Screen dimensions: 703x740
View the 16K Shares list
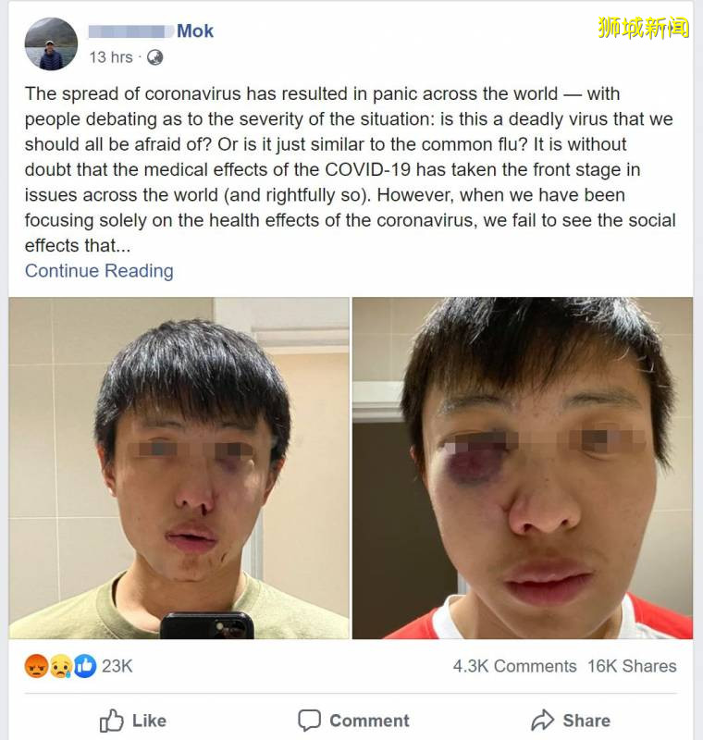pos(632,666)
